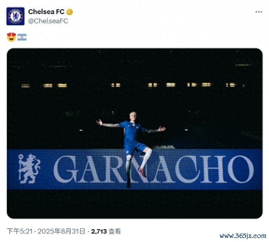Click the Argentina flag emoji
The image size is (269, 242).
point(22,37)
